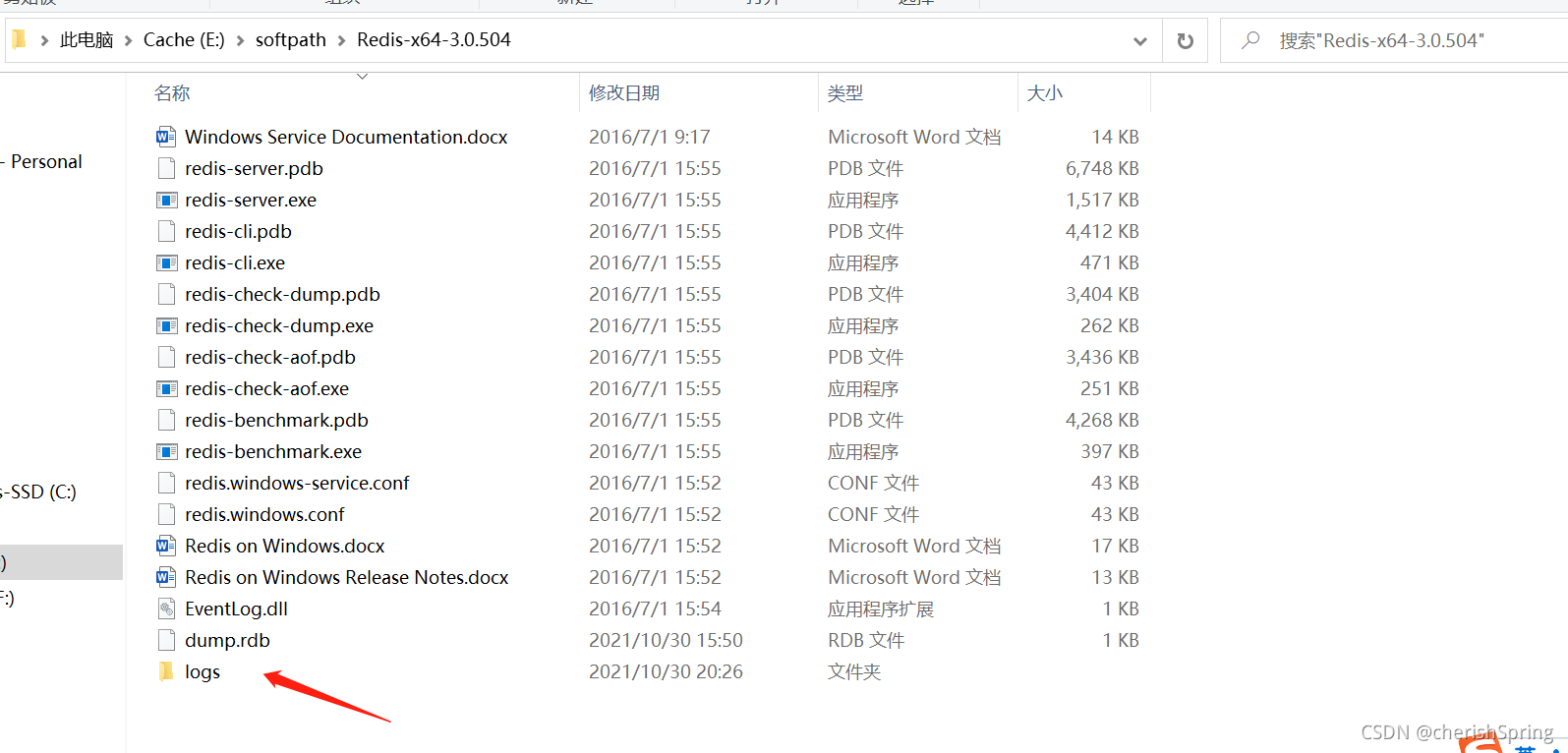Click date 2016/7/1 9:17
Image resolution: width=1568 pixels, height=753 pixels.
coord(649,137)
